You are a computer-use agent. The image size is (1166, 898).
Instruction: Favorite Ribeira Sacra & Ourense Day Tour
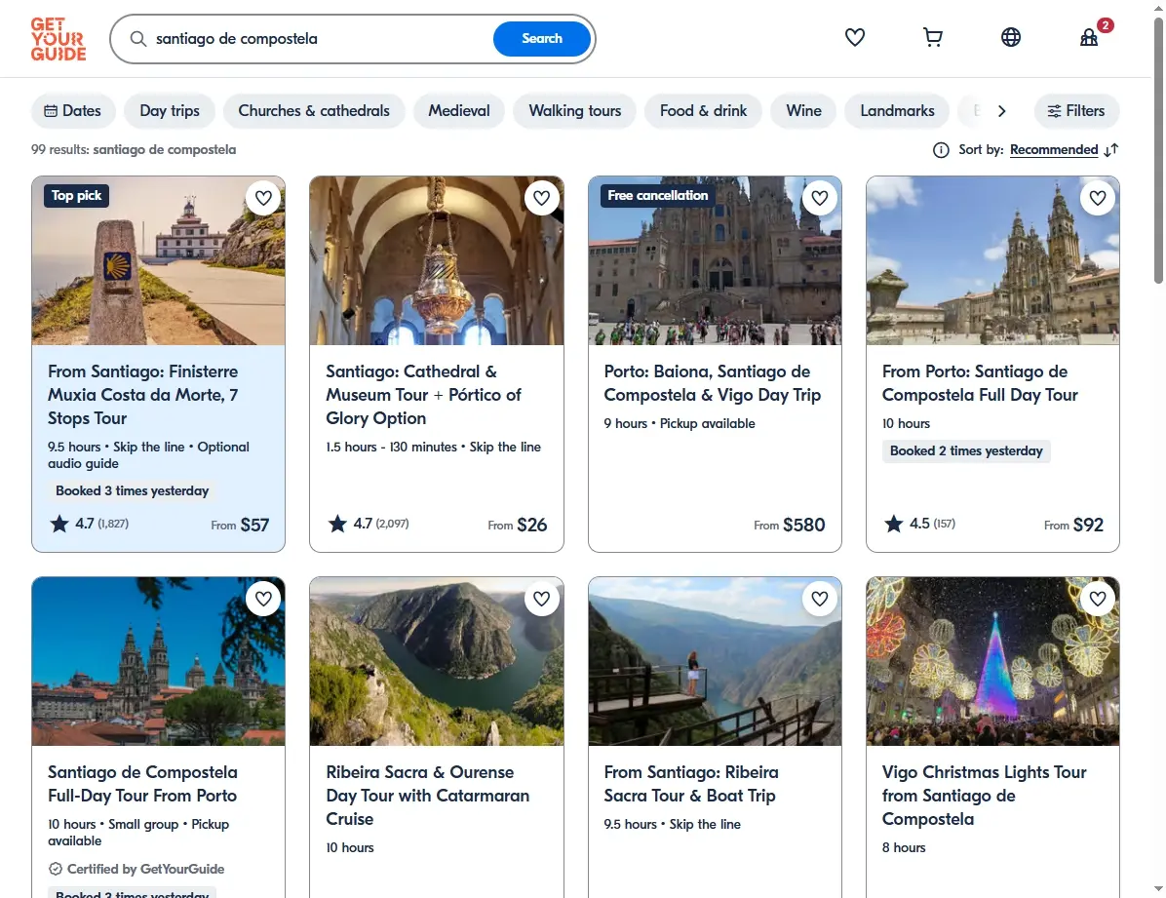[x=541, y=599]
